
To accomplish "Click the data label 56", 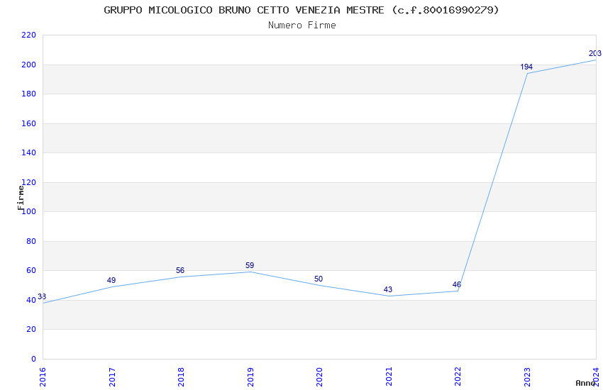I will [180, 270].
